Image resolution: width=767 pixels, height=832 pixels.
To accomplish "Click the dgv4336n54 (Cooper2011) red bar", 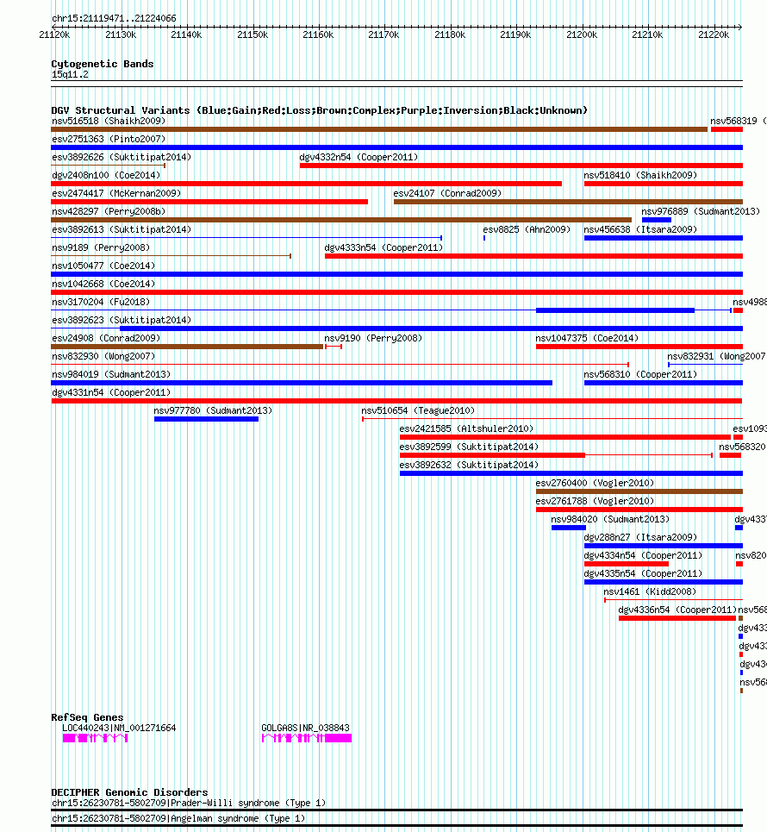I will (677, 618).
